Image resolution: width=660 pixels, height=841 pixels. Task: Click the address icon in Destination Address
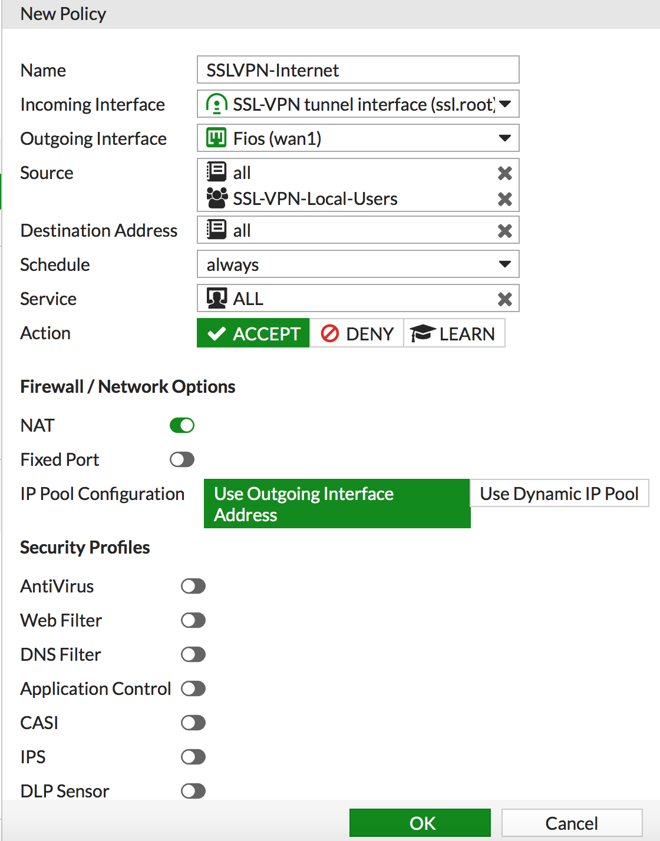216,230
